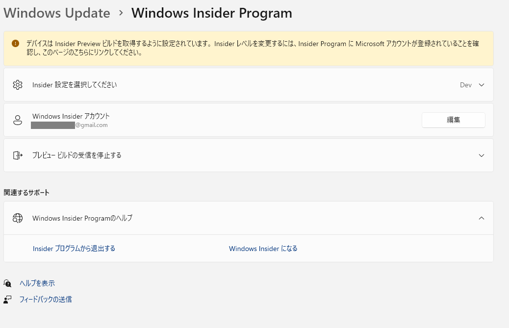Click the feedback icon beside フィードバックの送信
This screenshot has height=328, width=509.
[7, 299]
